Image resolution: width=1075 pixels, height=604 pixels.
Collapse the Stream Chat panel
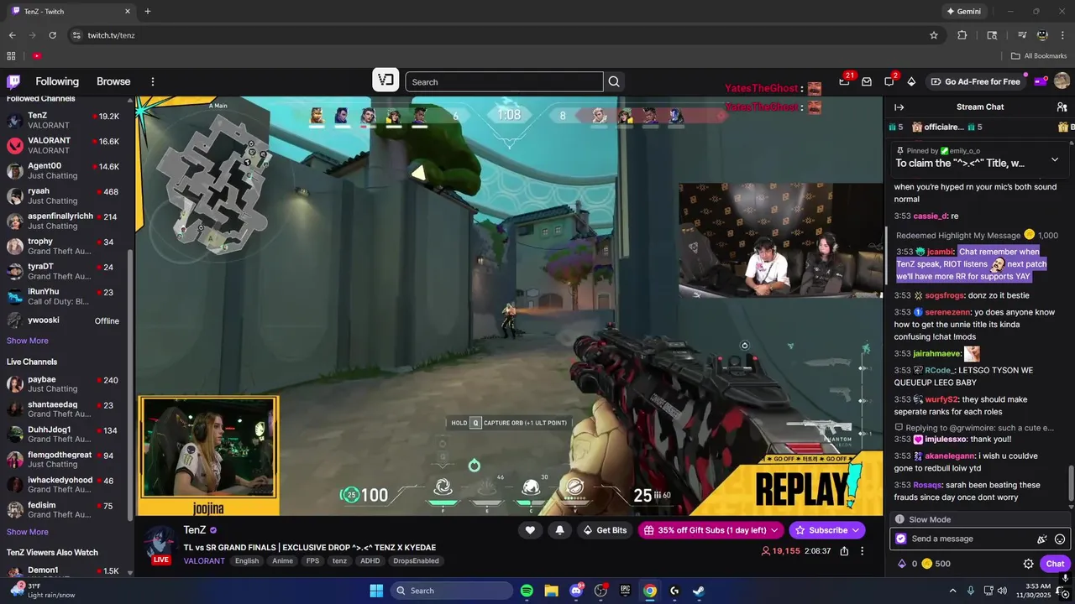(x=899, y=107)
